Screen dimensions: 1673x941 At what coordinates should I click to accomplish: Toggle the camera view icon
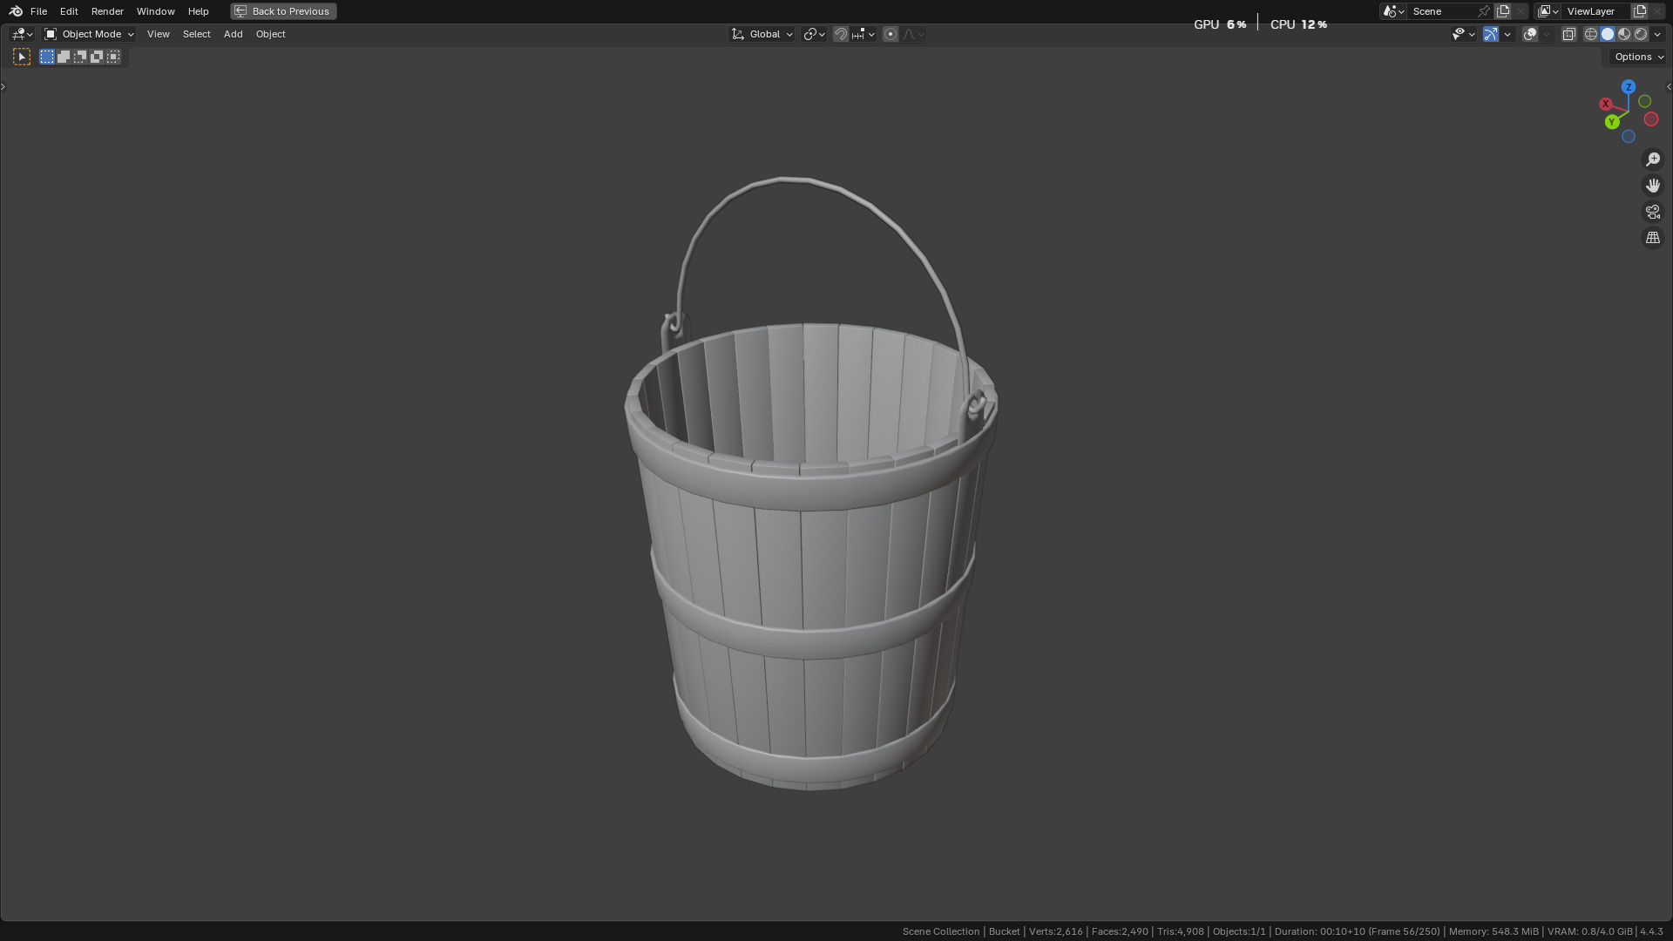click(x=1653, y=212)
